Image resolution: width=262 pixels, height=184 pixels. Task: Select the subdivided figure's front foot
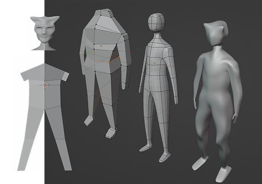coord(164,157)
